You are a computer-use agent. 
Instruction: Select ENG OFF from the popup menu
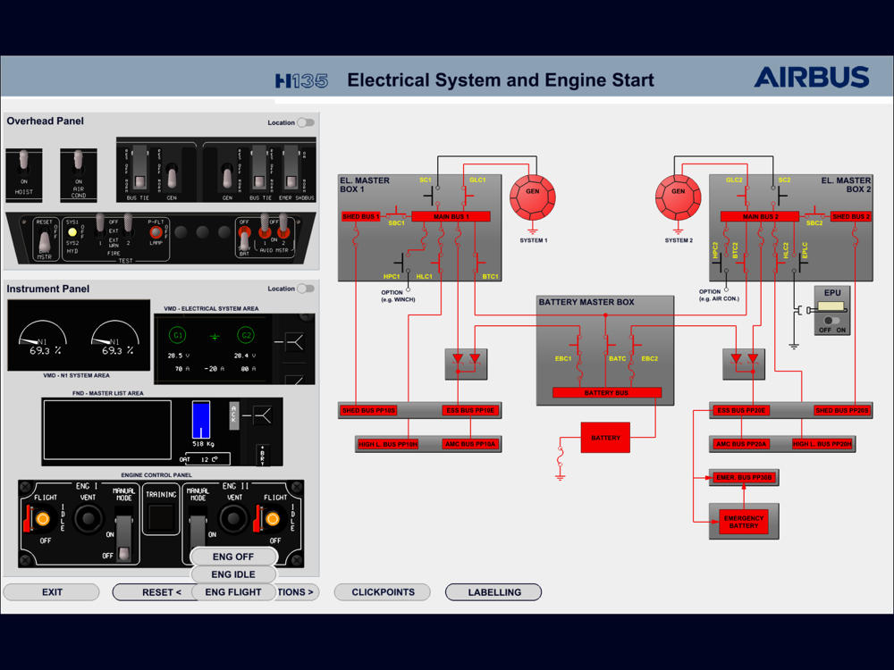click(x=233, y=557)
